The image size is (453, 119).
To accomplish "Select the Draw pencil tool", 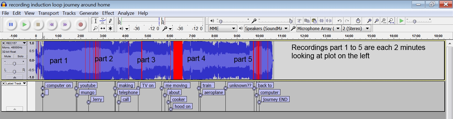I will tap(110, 21).
